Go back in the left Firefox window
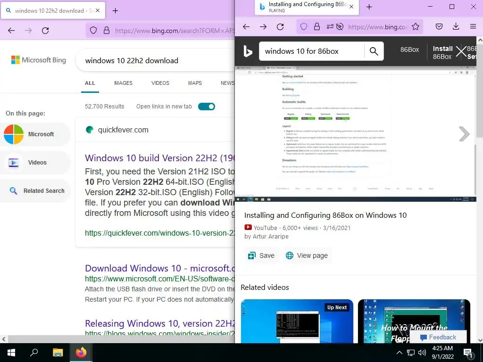The height and width of the screenshot is (362, 483). coord(11,31)
